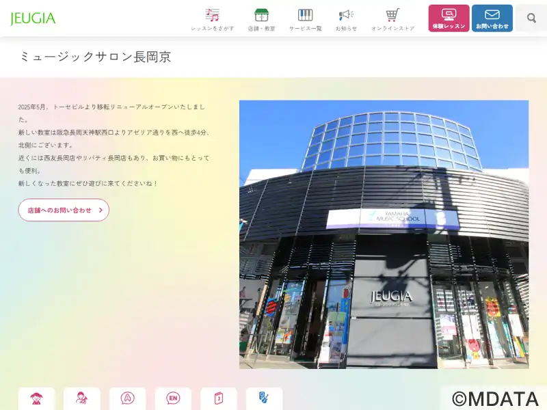Viewport: 547px width, 410px height.
Task: Select the letter A speech bubble icon
Action: pos(127,398)
